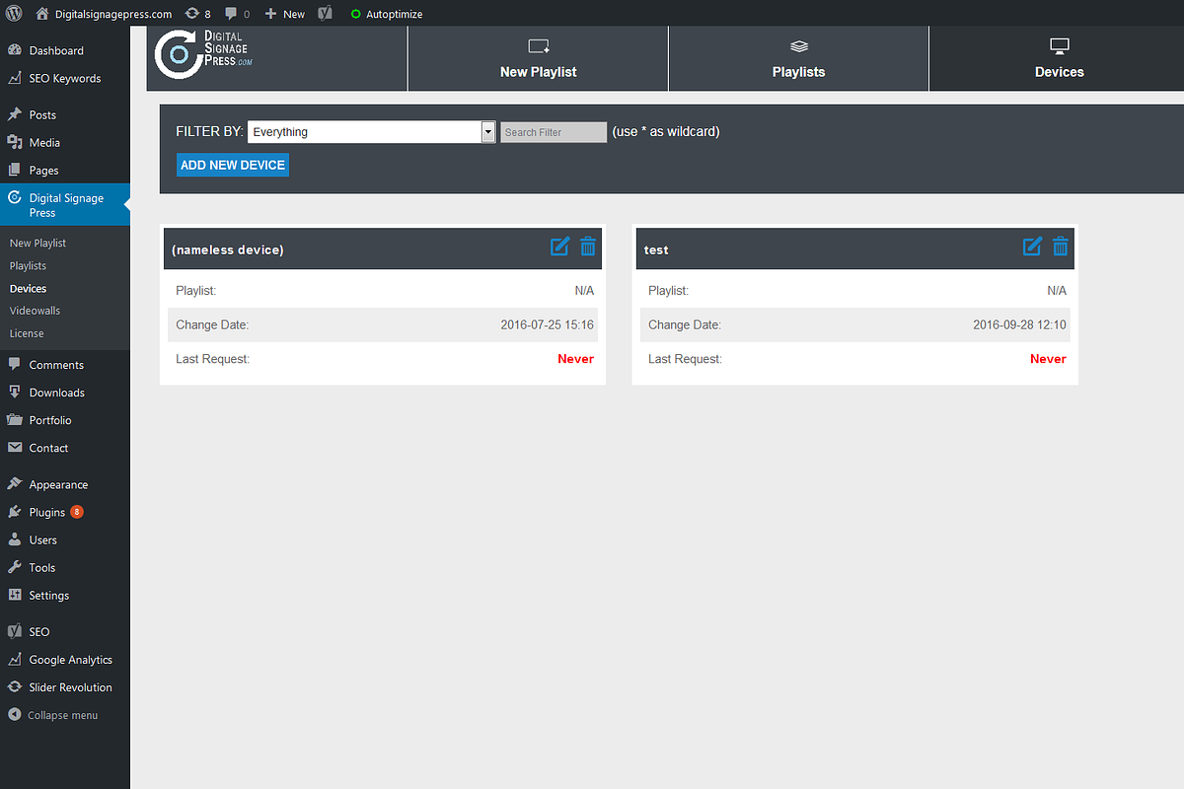
Task: Switch to the New Playlist tab
Action: tap(538, 59)
